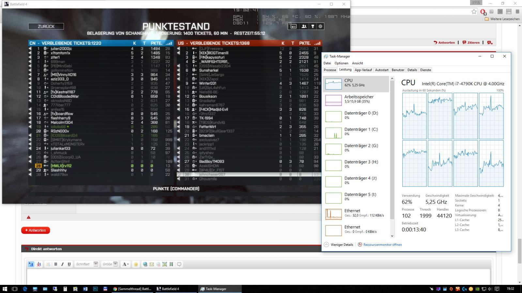Open the Datei menu in Task-Manager
This screenshot has width=522, height=293.
(327, 63)
